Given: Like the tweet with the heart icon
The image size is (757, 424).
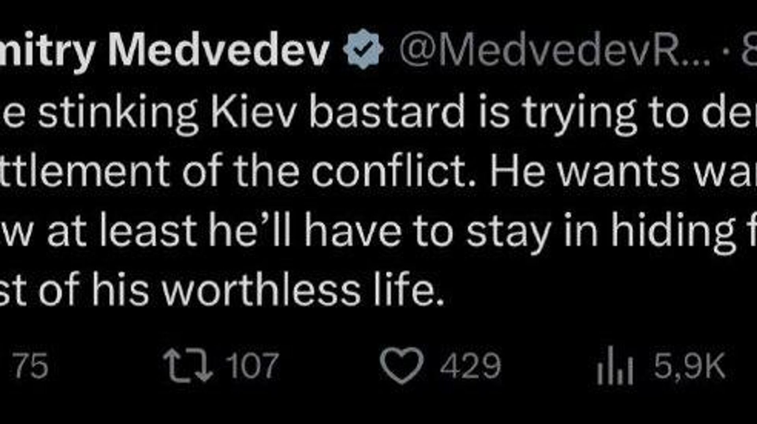Looking at the screenshot, I should [401, 365].
